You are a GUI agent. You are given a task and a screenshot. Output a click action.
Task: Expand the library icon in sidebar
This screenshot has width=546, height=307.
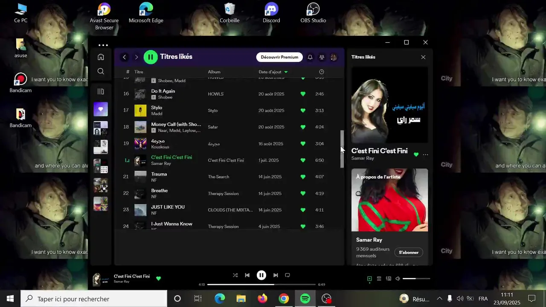(x=101, y=91)
